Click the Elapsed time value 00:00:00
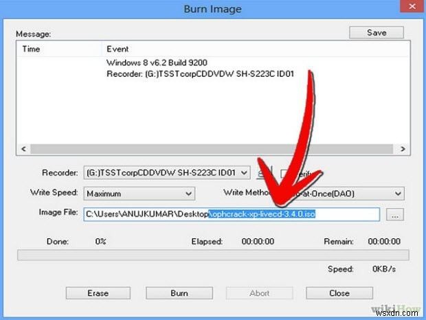 258,241
